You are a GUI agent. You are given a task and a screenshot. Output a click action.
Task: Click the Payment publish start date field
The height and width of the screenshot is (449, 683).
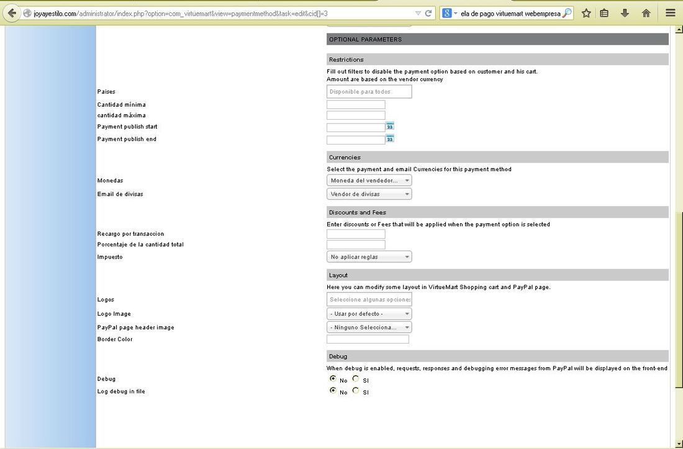(x=356, y=128)
